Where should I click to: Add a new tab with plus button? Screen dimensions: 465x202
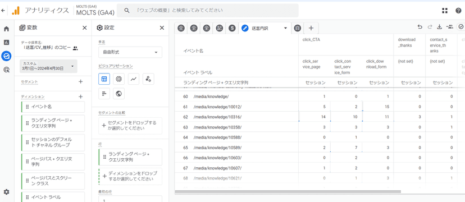(311, 28)
